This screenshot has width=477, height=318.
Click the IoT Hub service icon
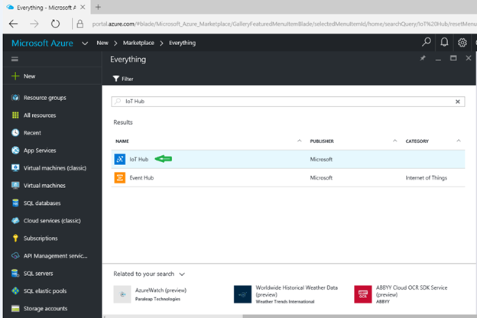120,159
